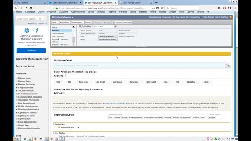
Task: Clear the palette Quick Find field
Action: (116, 27)
